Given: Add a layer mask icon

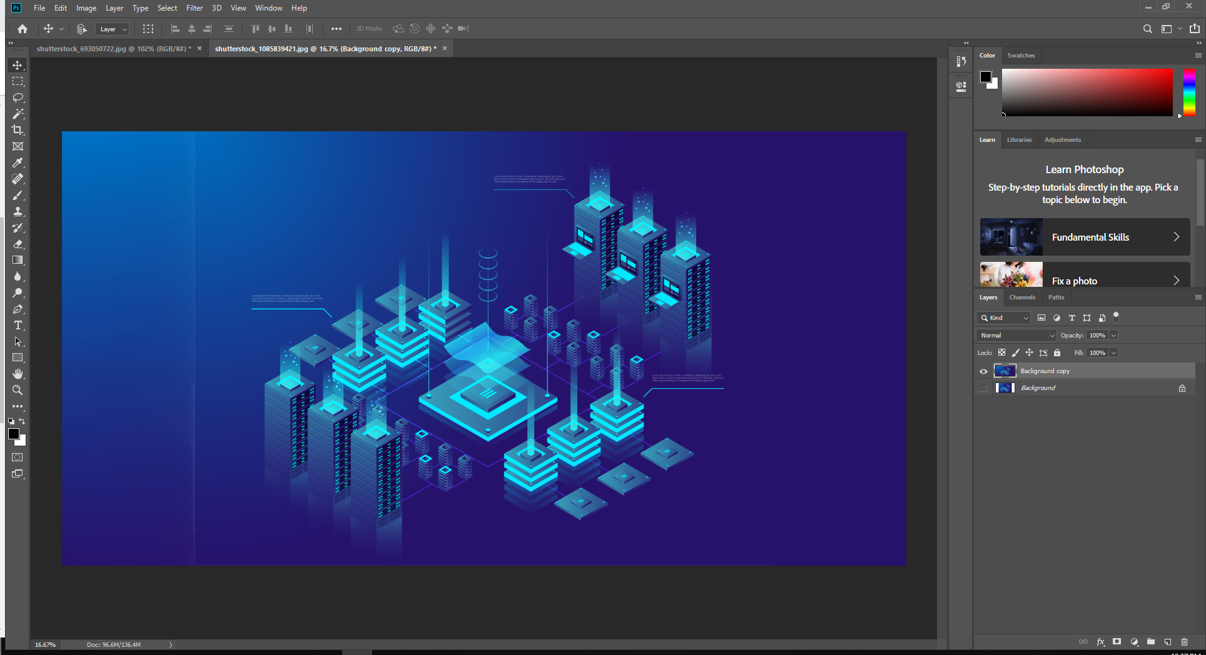Looking at the screenshot, I should (1117, 642).
